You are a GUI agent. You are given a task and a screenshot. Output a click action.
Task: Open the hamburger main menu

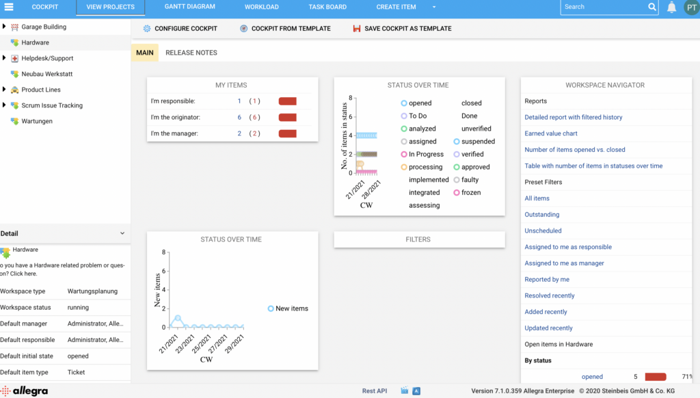pyautogui.click(x=9, y=8)
